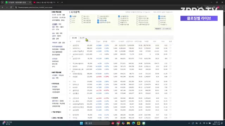Check the 영업이익(억) checkbox
This screenshot has height=126, width=225.
pos(137,16)
